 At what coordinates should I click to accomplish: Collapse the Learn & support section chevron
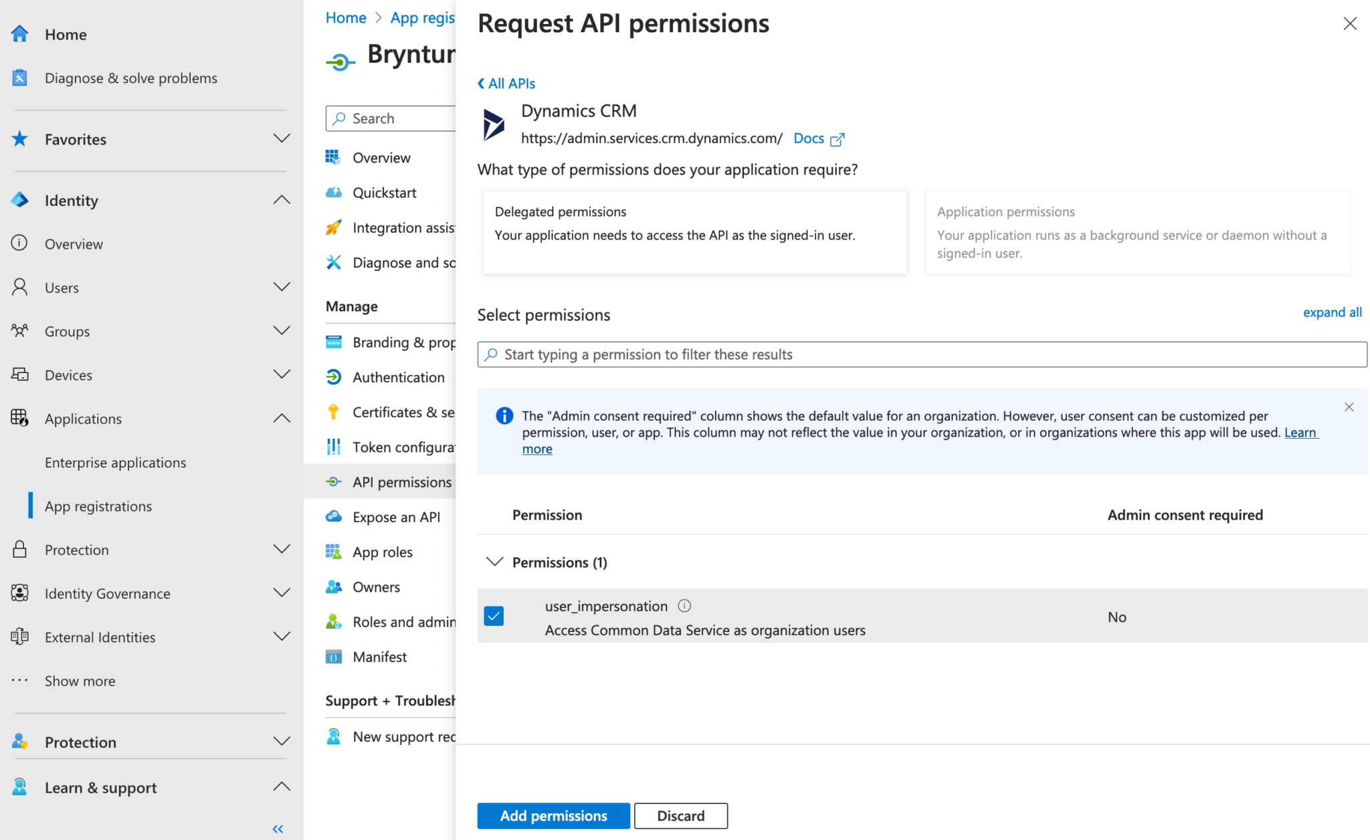click(282, 786)
